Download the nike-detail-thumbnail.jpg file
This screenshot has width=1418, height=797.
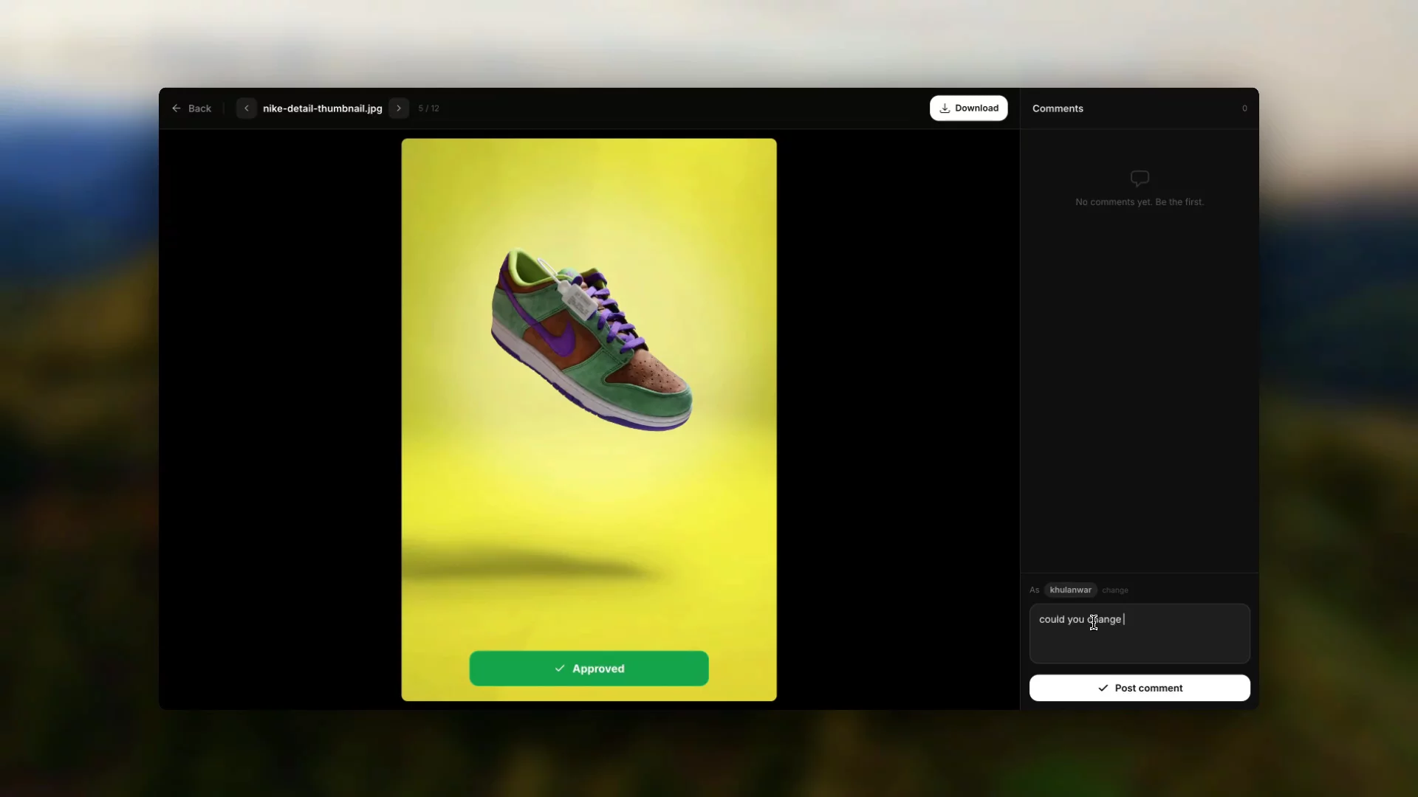[x=968, y=108]
